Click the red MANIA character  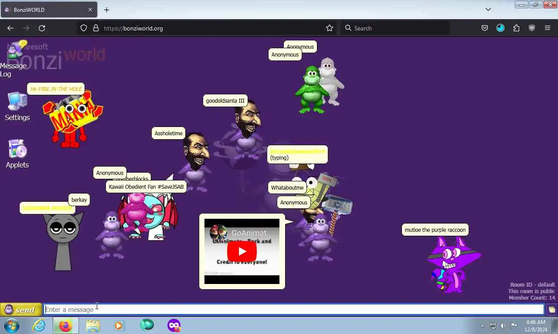[x=72, y=119]
